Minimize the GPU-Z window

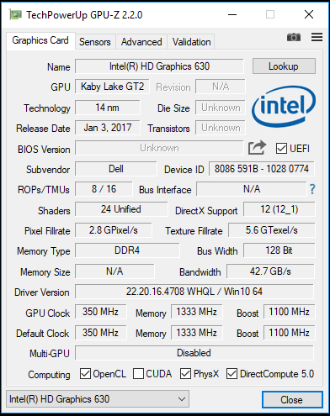pyautogui.click(x=232, y=14)
